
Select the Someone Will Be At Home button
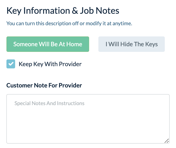point(48,44)
